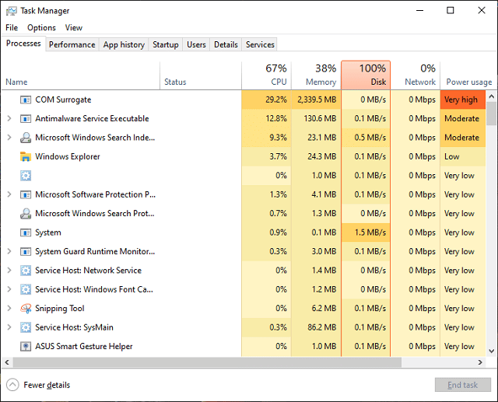
Task: Select the ASUS Smart Gesture Helper name
Action: point(84,347)
